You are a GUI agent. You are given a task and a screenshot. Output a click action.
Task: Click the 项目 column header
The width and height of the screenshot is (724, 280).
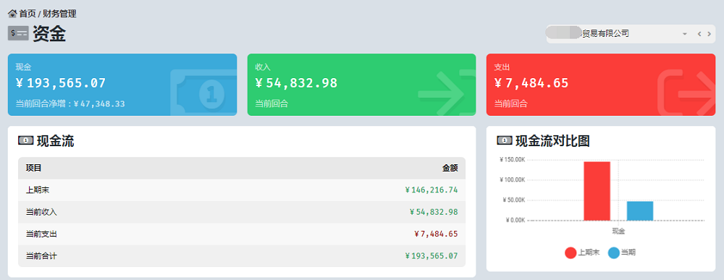coord(34,169)
